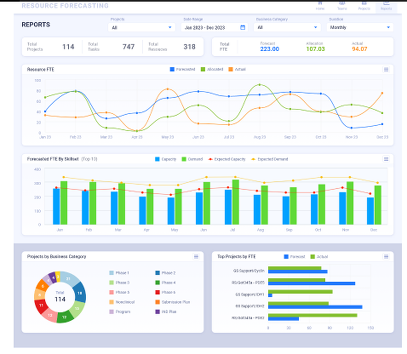Click the Nonclinical legend entry
This screenshot has width=407, height=354.
pyautogui.click(x=122, y=302)
